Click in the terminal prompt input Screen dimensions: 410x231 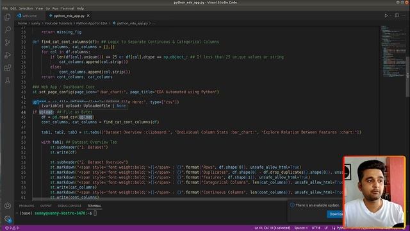(x=95, y=213)
